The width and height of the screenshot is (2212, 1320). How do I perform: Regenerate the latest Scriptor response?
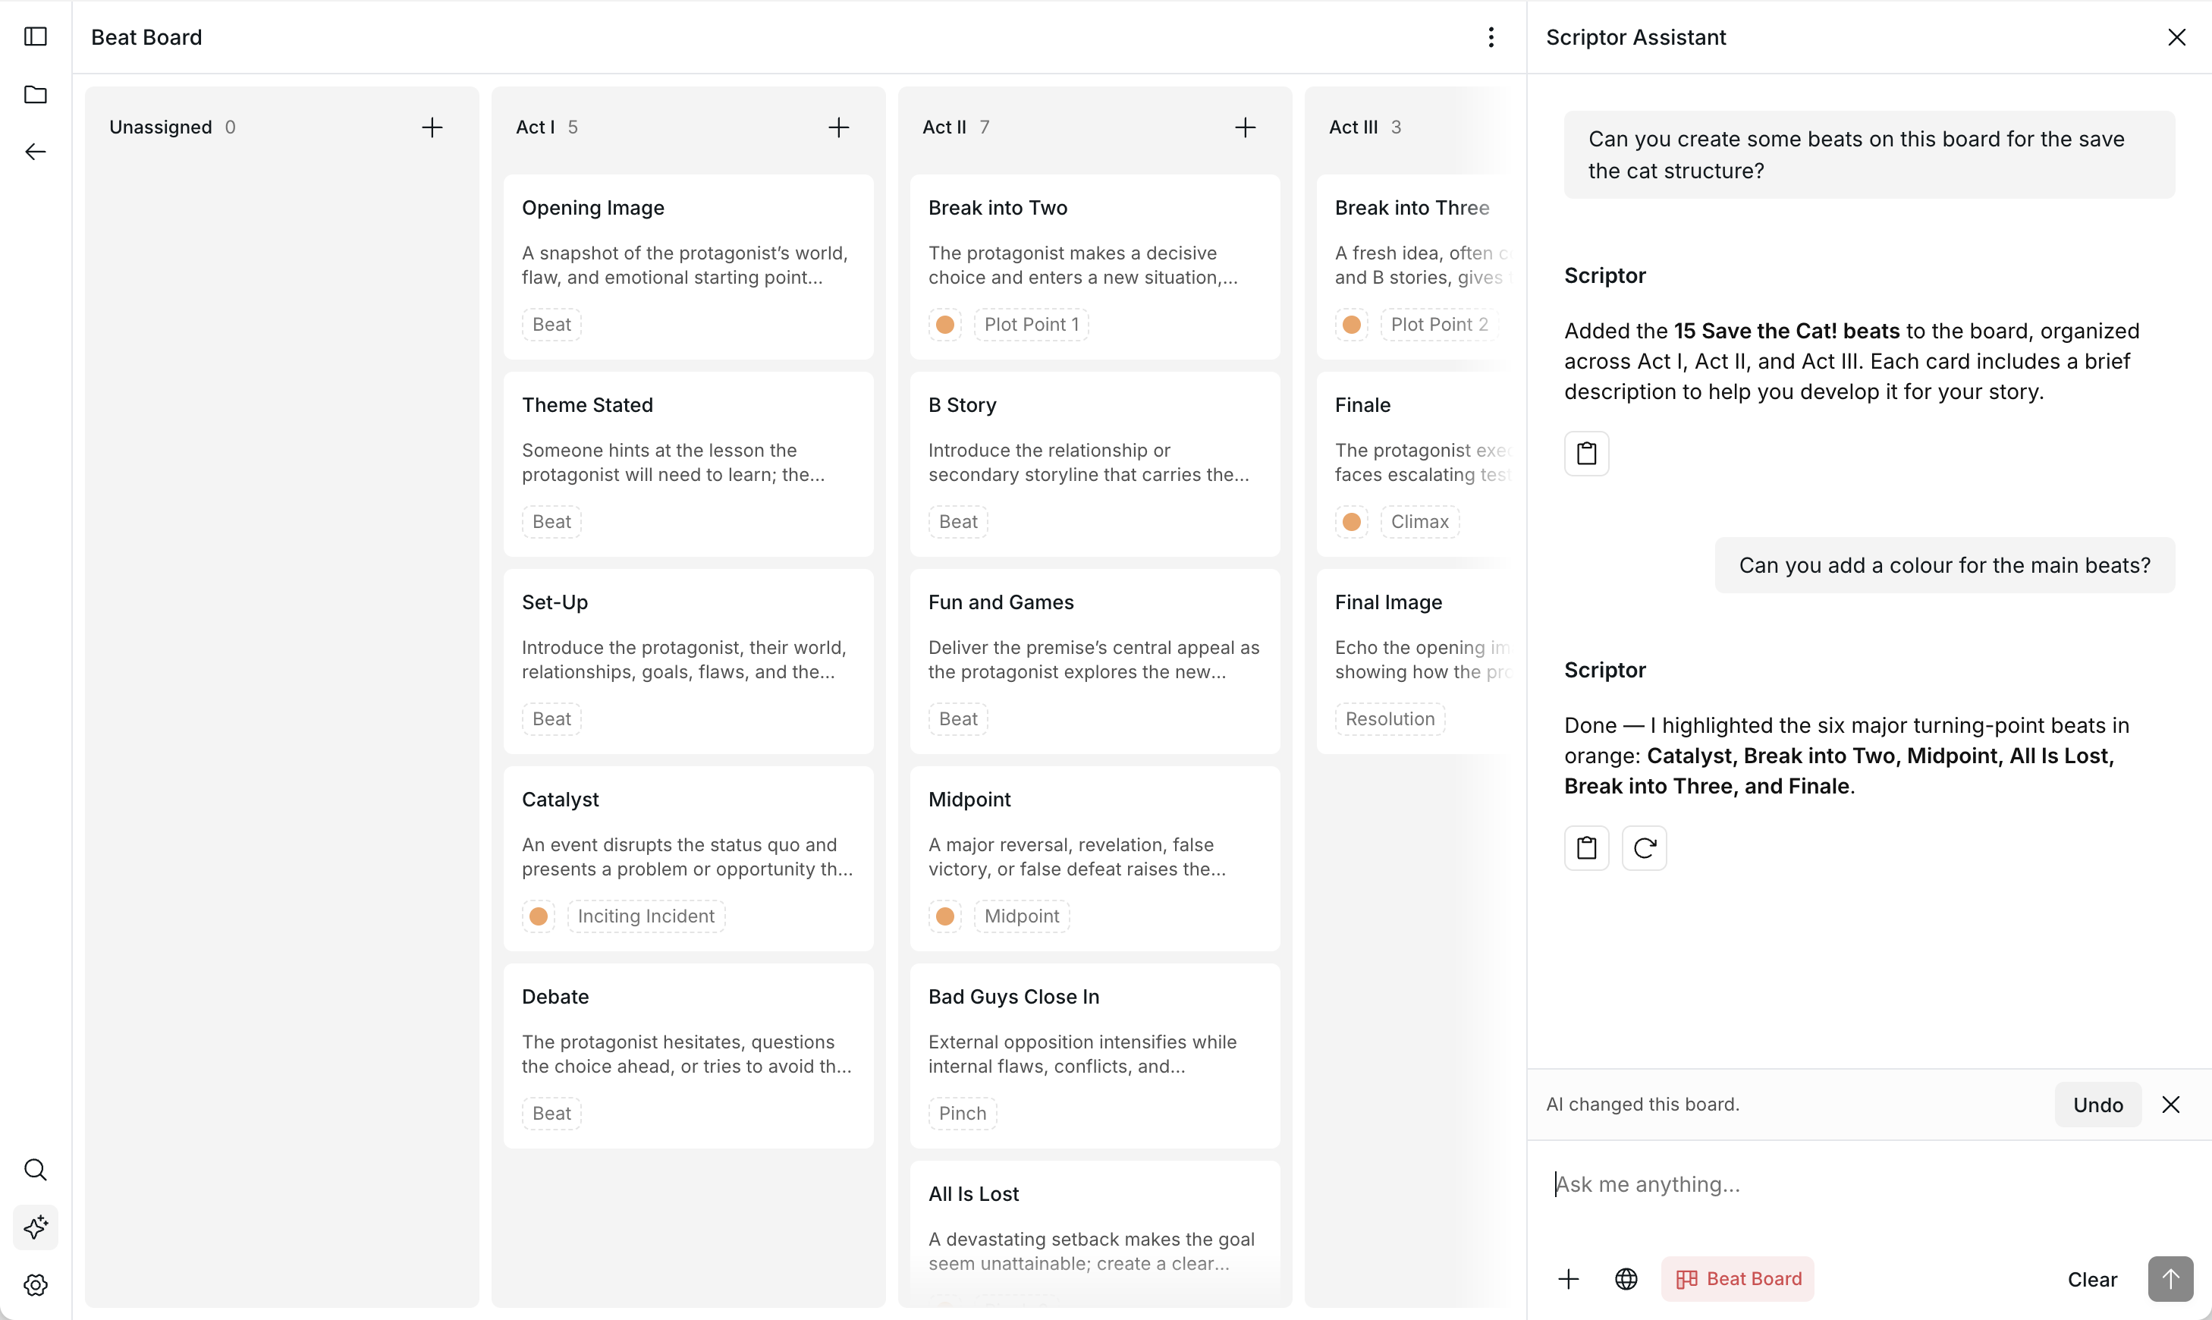tap(1645, 849)
